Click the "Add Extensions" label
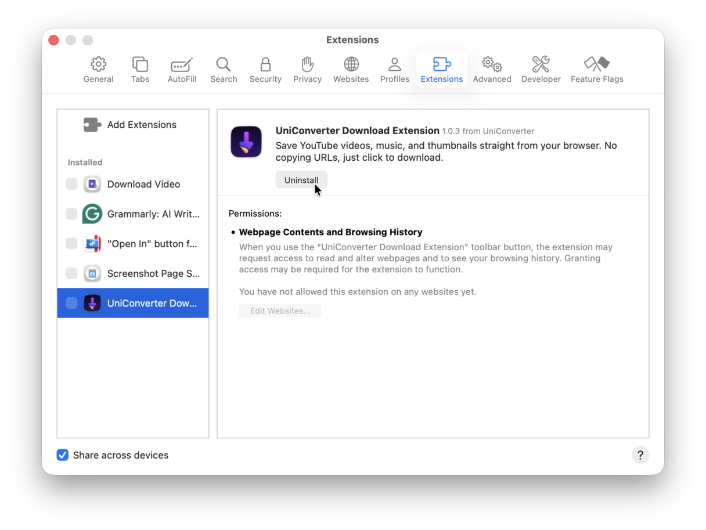The image size is (706, 530). coord(142,125)
